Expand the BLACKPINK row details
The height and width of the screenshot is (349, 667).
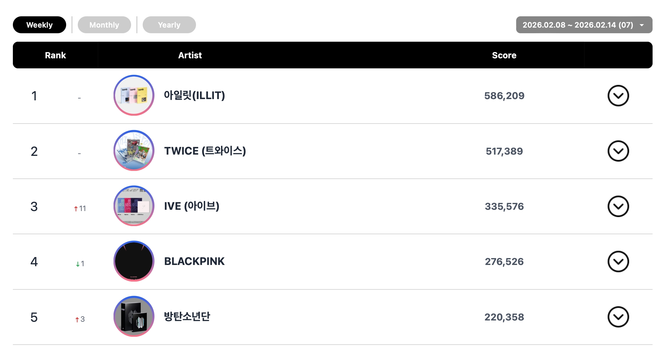pos(618,262)
